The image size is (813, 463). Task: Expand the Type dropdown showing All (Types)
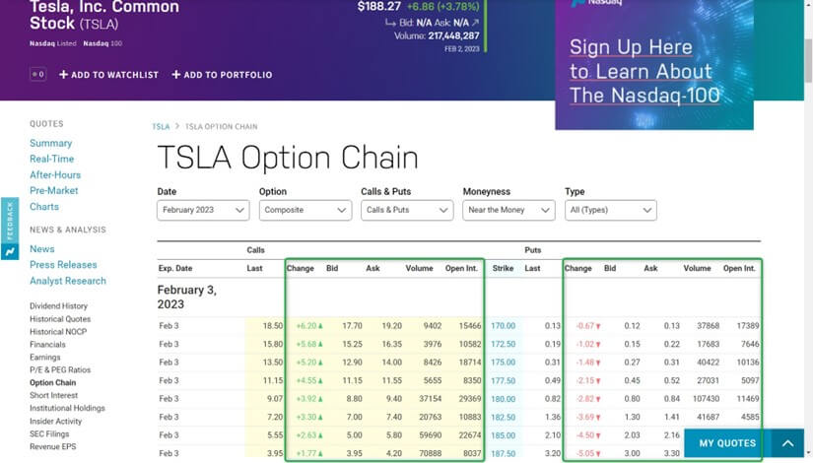609,210
